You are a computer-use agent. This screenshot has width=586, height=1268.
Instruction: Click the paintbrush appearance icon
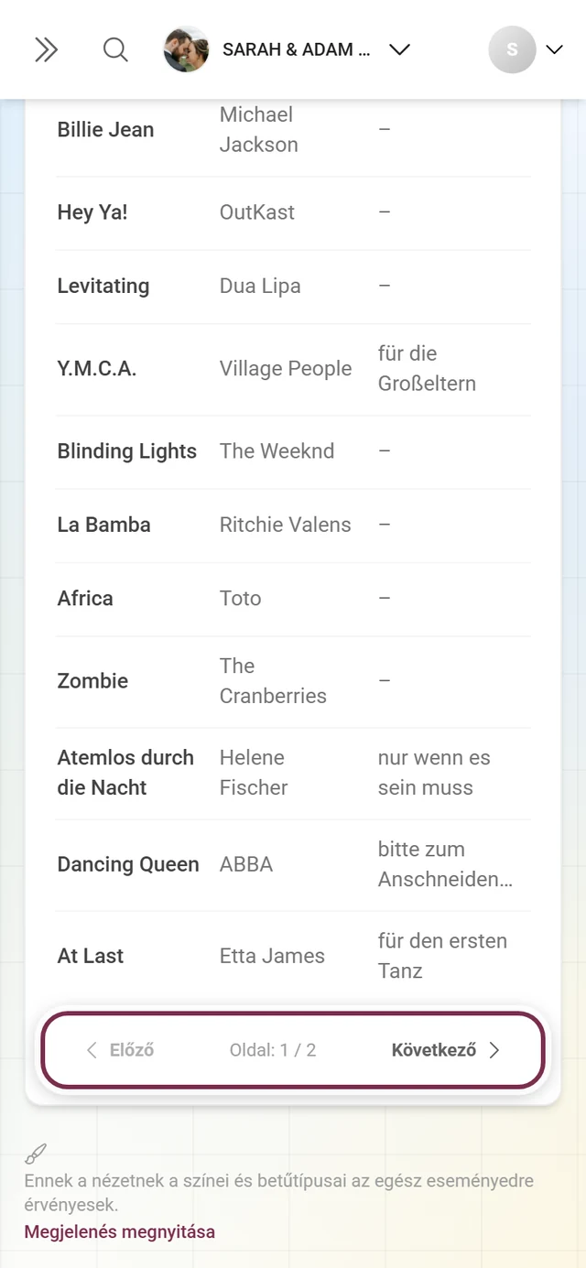pos(35,1154)
